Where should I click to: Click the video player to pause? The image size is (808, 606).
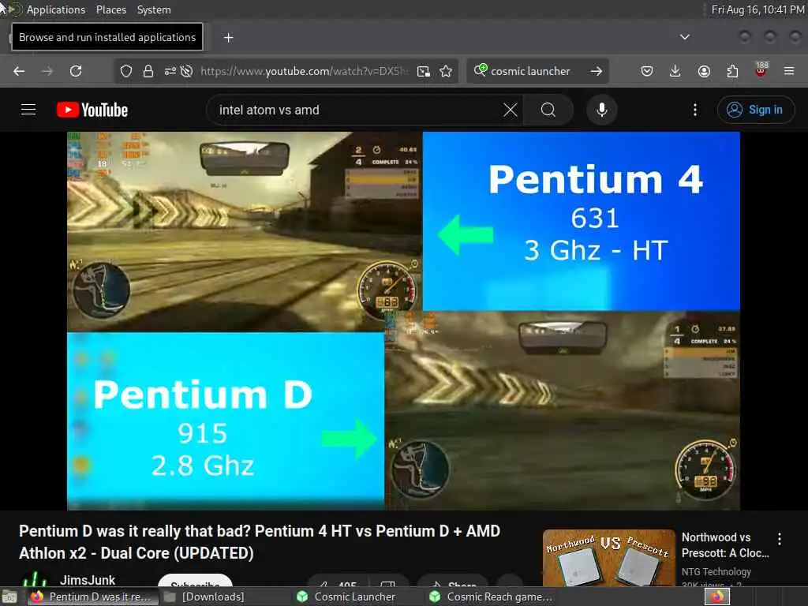coord(403,321)
